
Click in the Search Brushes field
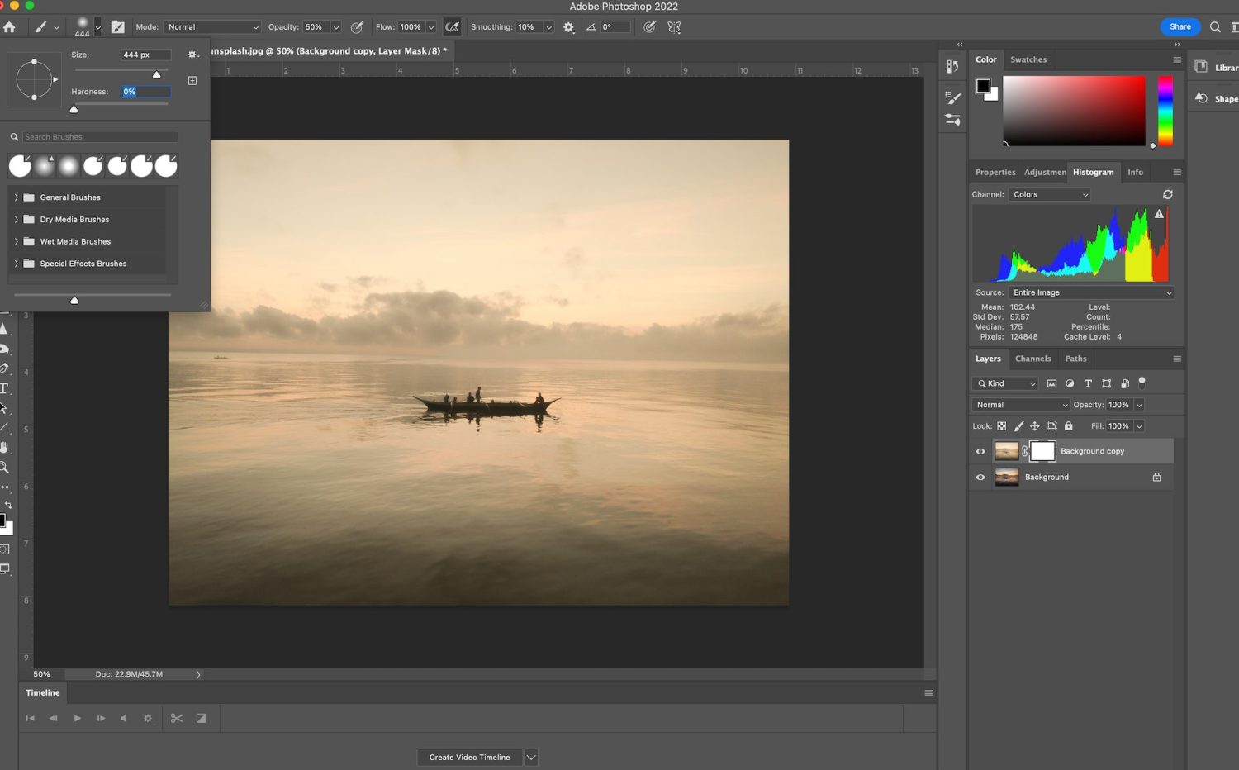click(99, 137)
